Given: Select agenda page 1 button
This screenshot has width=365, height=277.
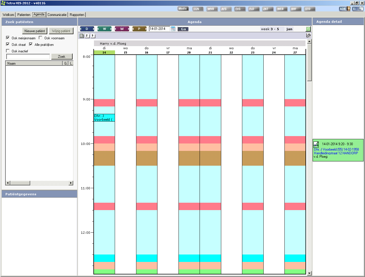Looking at the screenshot, I should (82, 36).
